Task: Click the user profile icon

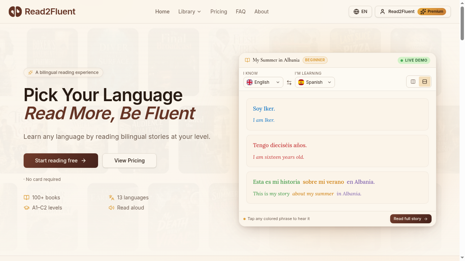Action: point(382,12)
